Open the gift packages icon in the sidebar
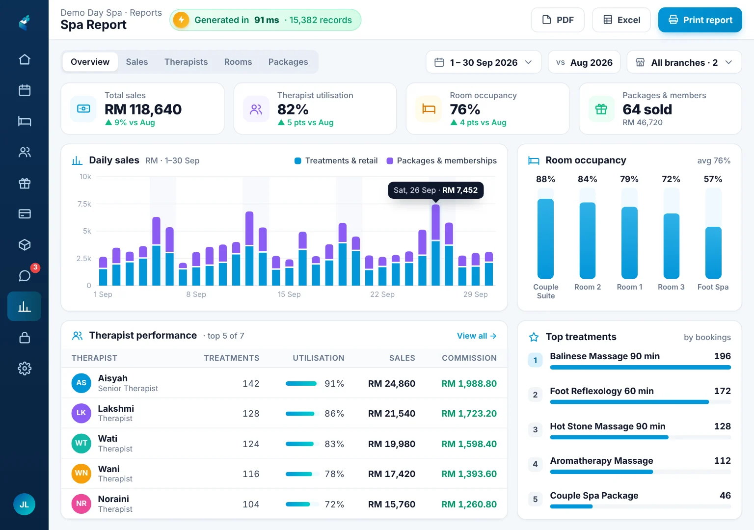The width and height of the screenshot is (754, 530). click(x=25, y=184)
